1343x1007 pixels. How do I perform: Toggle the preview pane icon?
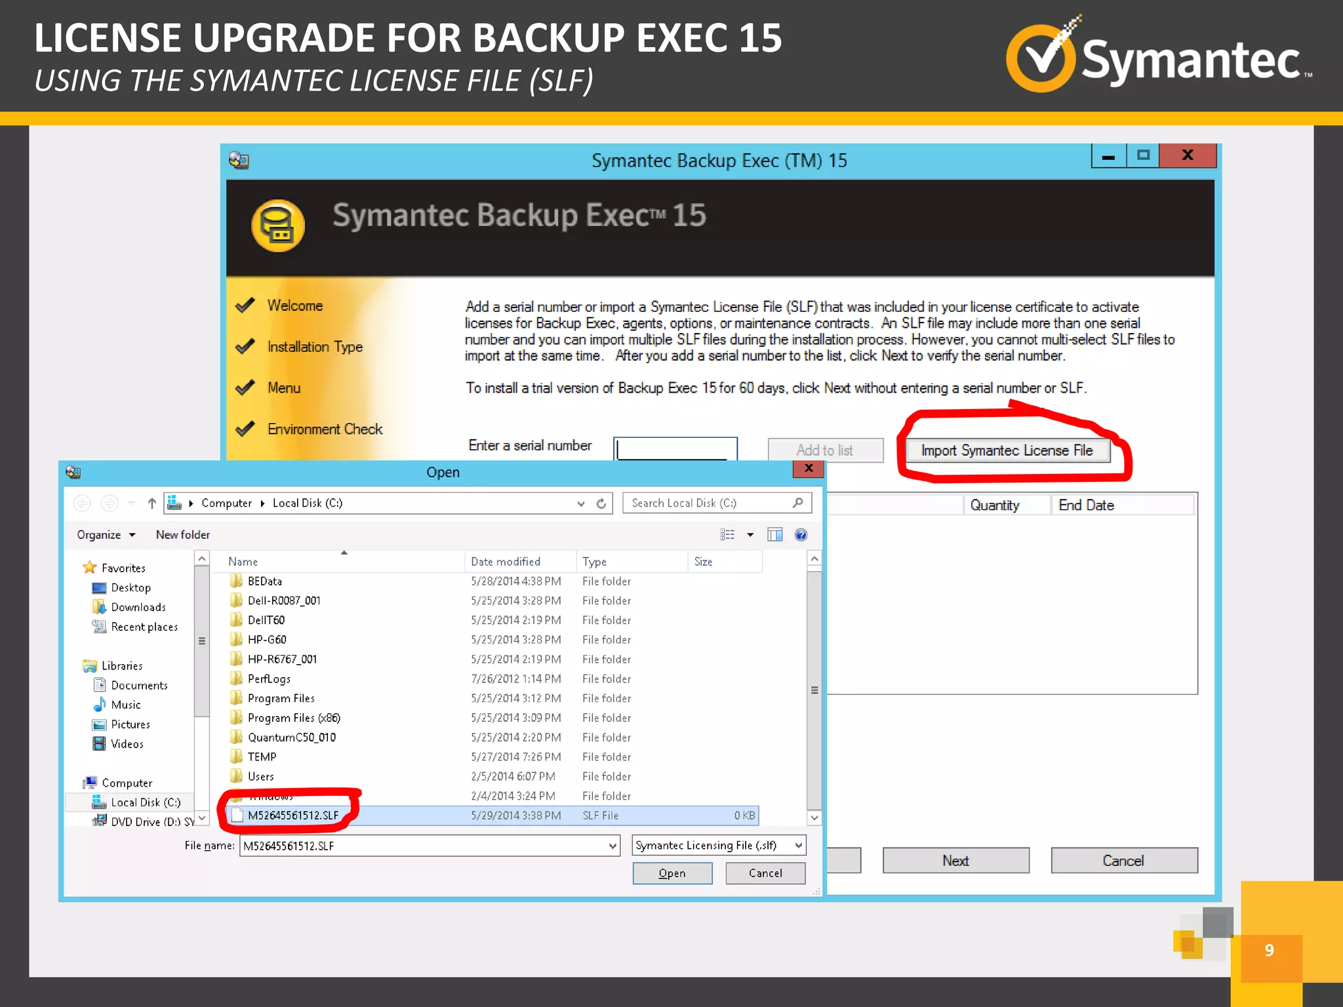click(x=775, y=535)
